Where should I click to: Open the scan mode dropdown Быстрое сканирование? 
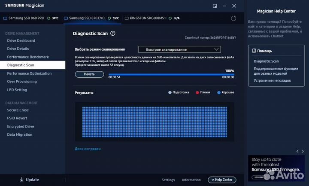click(x=179, y=49)
